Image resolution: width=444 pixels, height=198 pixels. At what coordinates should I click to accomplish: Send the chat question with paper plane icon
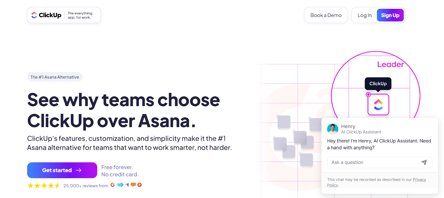(x=424, y=163)
